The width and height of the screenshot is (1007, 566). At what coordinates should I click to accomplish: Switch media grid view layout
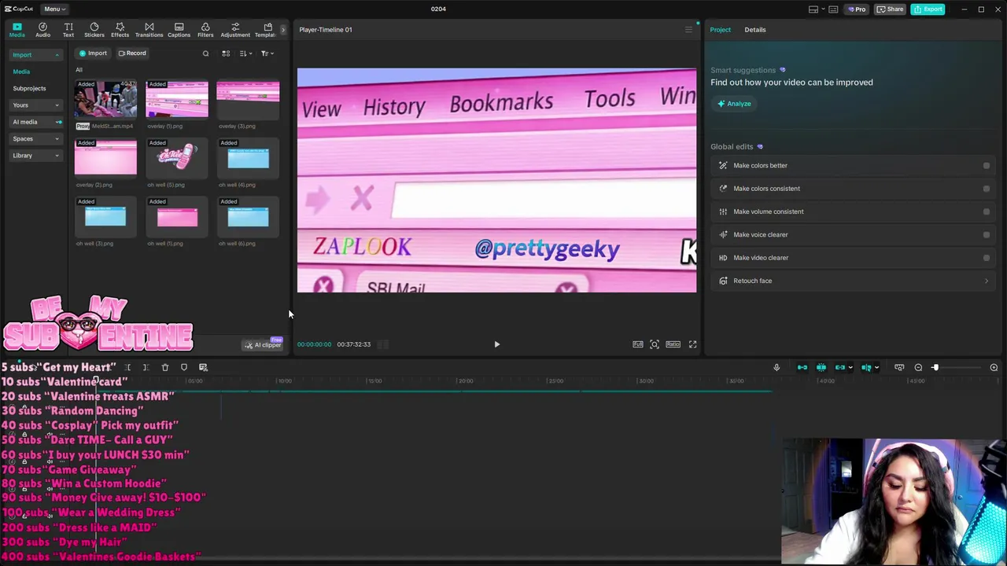pyautogui.click(x=226, y=53)
